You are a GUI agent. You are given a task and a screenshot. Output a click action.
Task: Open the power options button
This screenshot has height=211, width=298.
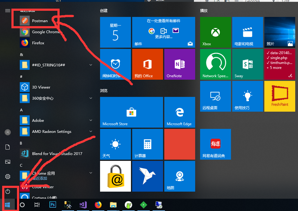8,191
